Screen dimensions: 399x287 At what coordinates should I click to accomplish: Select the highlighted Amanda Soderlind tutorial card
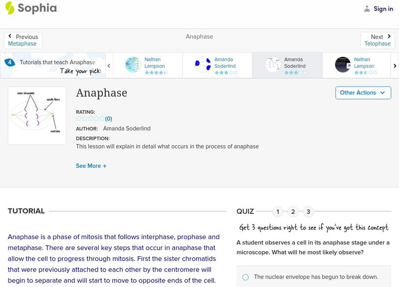coord(287,65)
